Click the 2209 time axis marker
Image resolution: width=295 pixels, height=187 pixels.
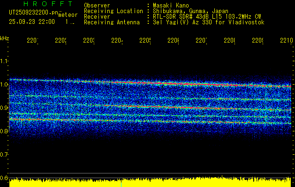click(257, 40)
